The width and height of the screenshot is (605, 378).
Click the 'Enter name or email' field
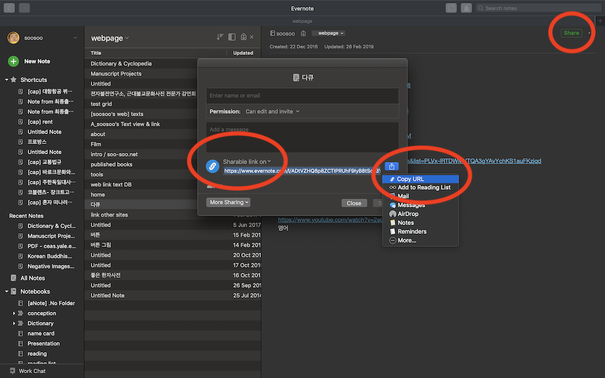coord(302,96)
